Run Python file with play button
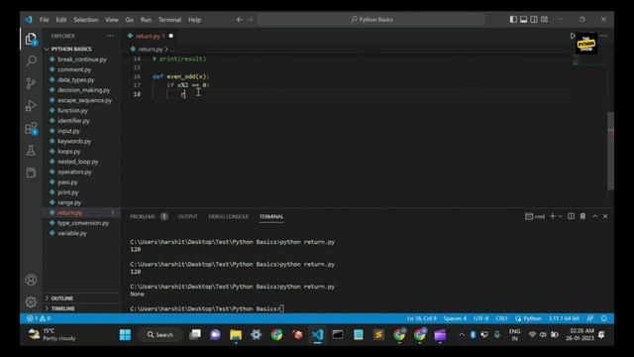Viewport: 634px width, 357px height. point(573,36)
